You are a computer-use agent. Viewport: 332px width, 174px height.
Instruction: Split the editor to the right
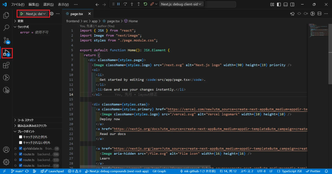(x=320, y=14)
